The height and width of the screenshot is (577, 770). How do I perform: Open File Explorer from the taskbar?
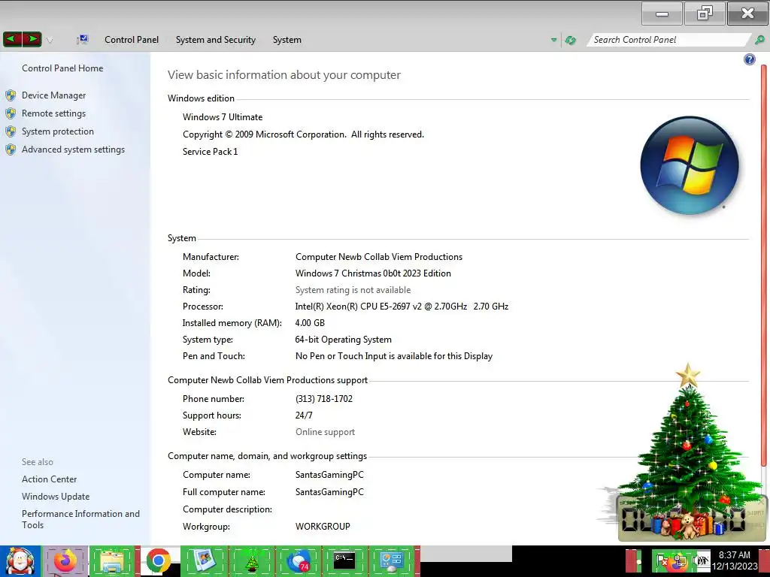click(x=112, y=561)
